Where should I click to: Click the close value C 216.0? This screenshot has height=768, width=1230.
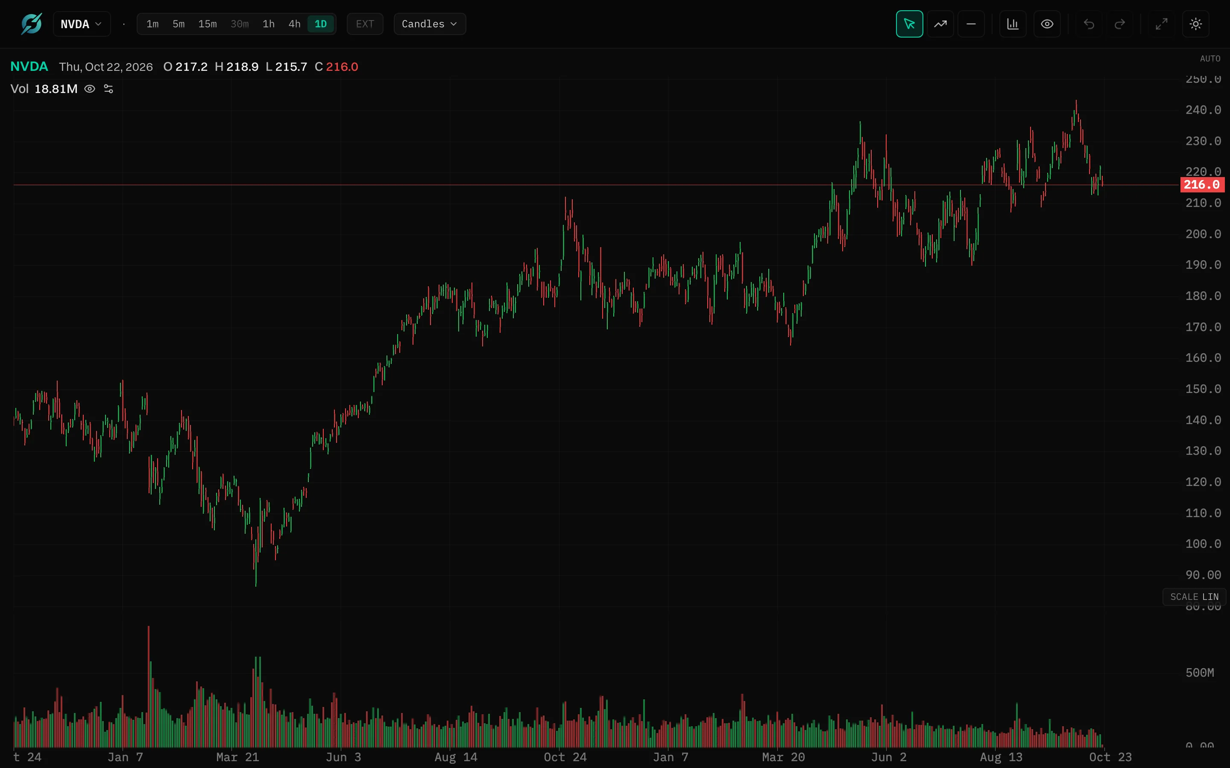(337, 67)
